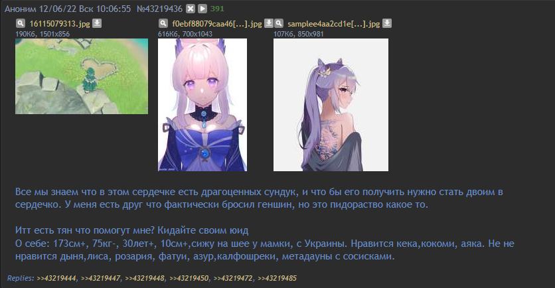Viewport: 555px width, 288px height.
Task: Expand the heart-shaped island thumbnail
Action: coord(82,76)
